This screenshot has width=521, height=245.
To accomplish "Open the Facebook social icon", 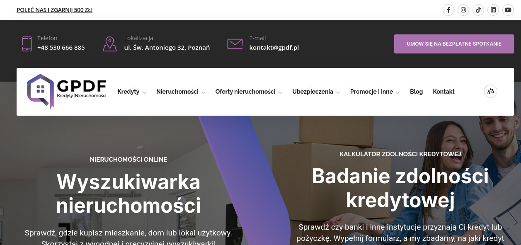I will [x=448, y=10].
